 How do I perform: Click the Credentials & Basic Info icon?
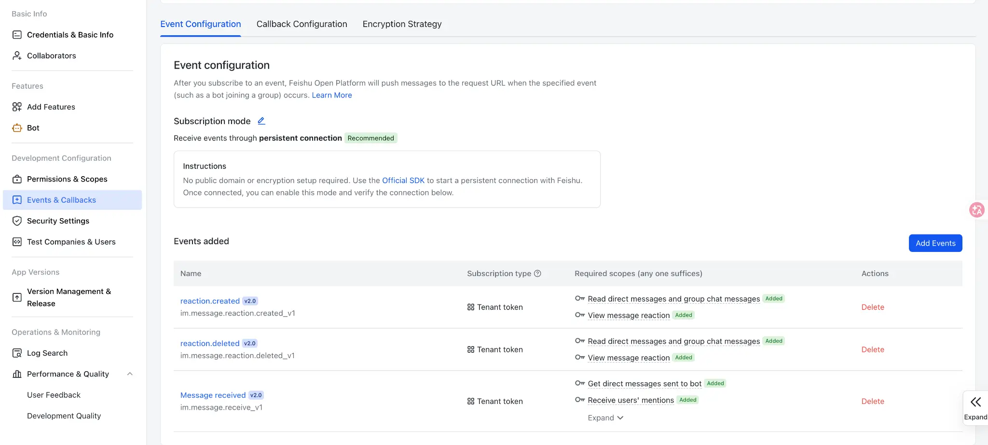[17, 35]
